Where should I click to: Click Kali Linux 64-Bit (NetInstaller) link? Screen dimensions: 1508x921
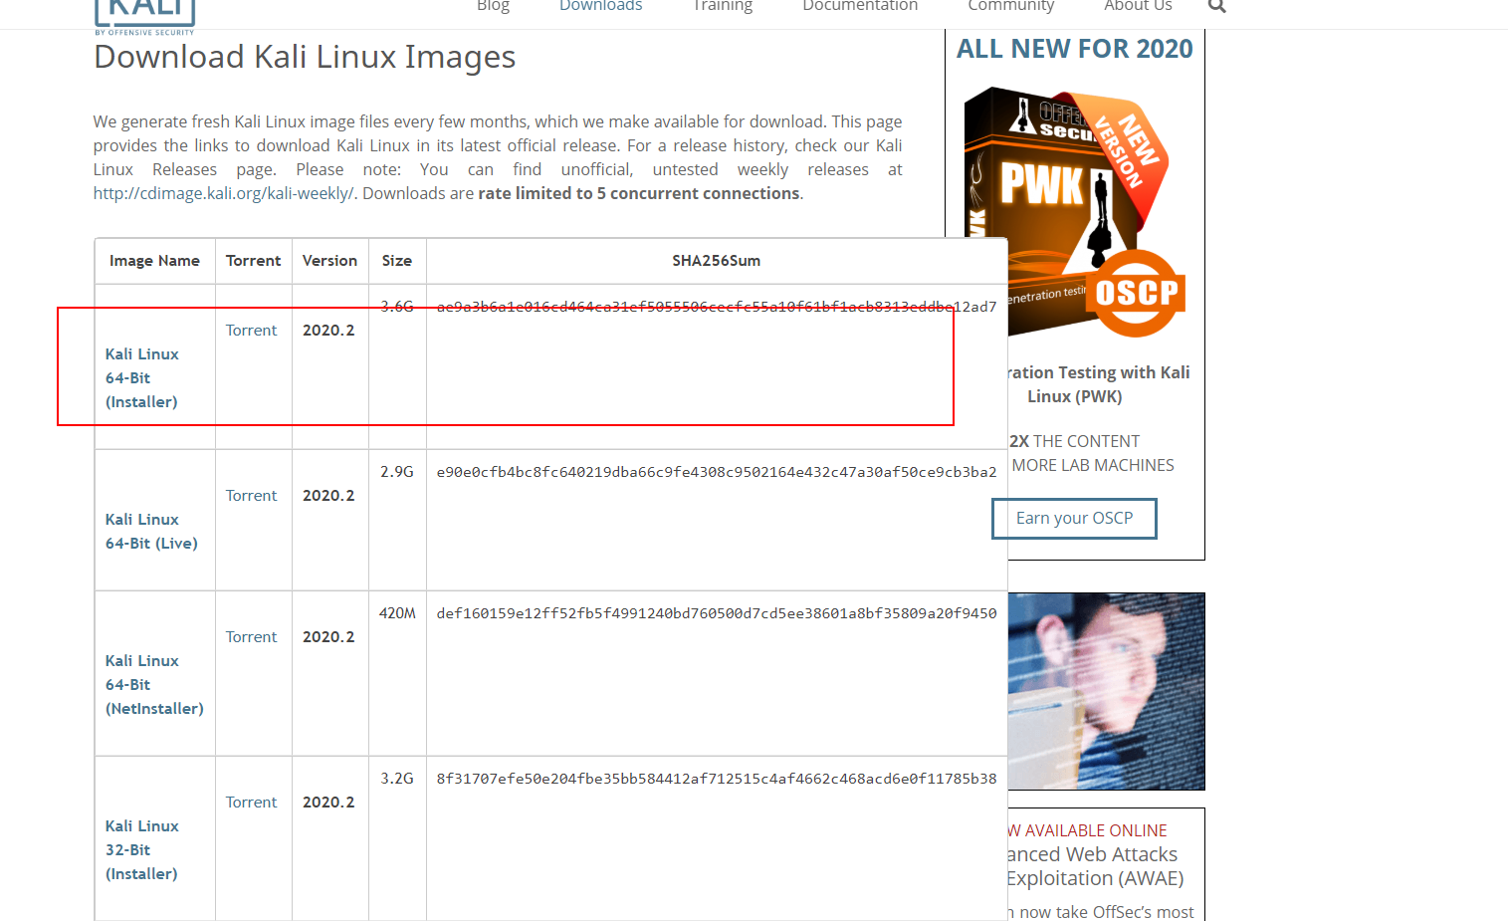tap(154, 685)
